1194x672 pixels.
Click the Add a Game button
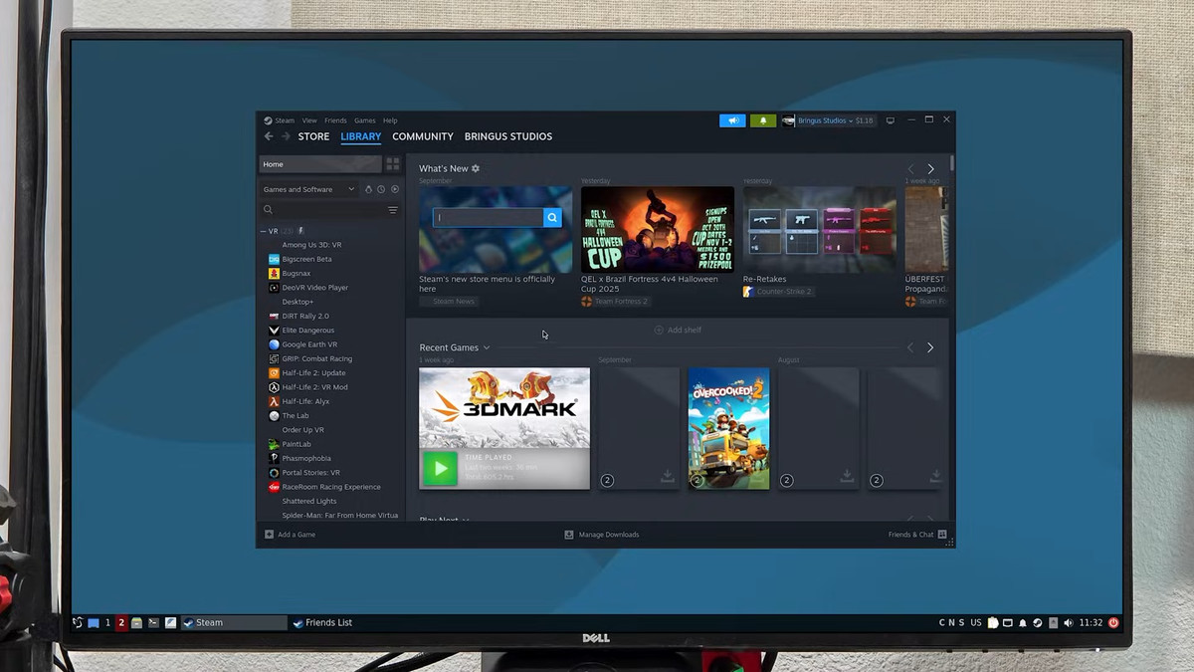click(291, 535)
